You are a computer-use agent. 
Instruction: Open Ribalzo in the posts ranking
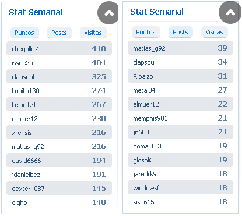143,76
